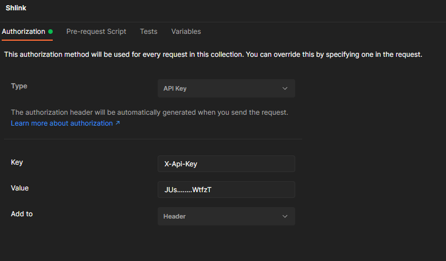Follow the Learn more about authorization link
Viewport: 446px width, 261px height.
coord(62,123)
